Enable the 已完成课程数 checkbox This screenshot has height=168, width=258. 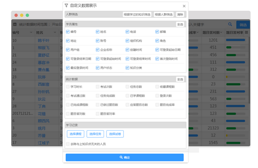(x=68, y=105)
